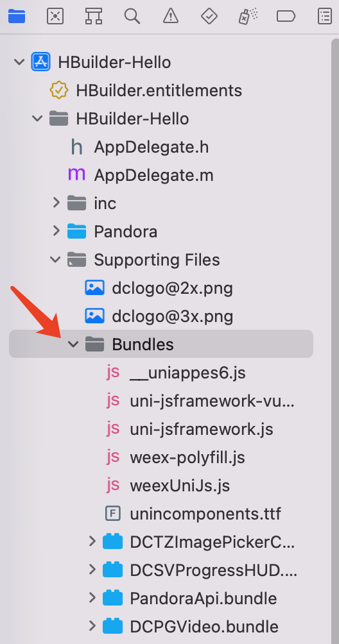Show the Issue navigator warning icon
Viewport: 339px width, 644px height.
tap(171, 17)
